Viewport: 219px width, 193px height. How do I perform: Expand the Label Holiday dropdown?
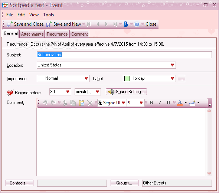pos(172,78)
